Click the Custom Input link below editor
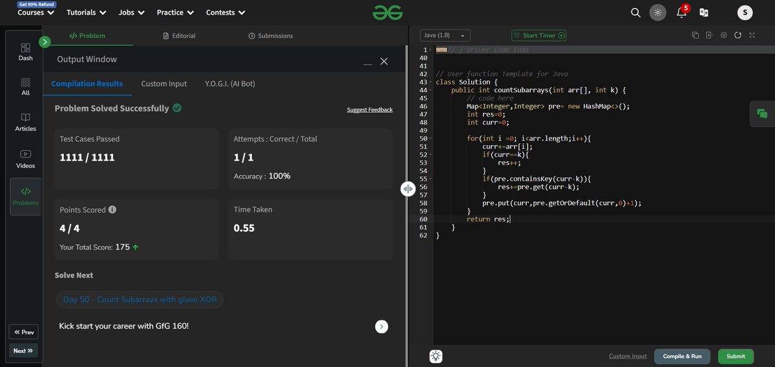 (x=628, y=356)
